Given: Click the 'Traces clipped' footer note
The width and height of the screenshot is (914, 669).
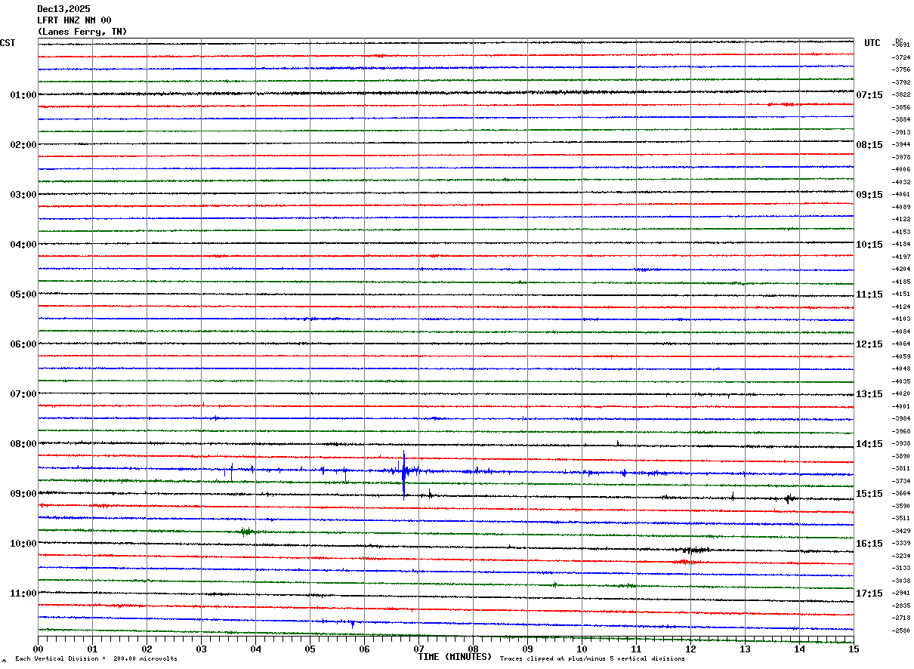Looking at the screenshot, I should point(592,659).
